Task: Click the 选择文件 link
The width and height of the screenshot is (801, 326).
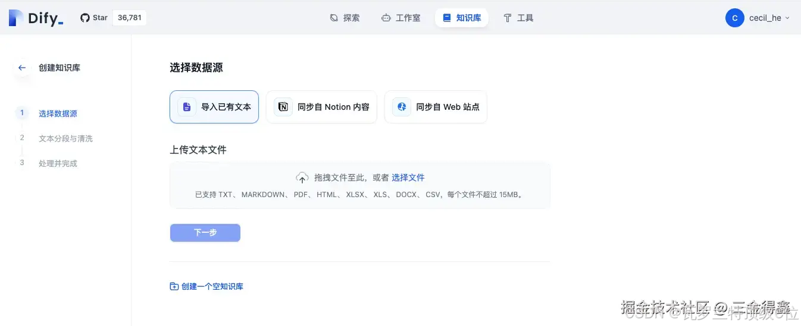Action: pyautogui.click(x=408, y=178)
